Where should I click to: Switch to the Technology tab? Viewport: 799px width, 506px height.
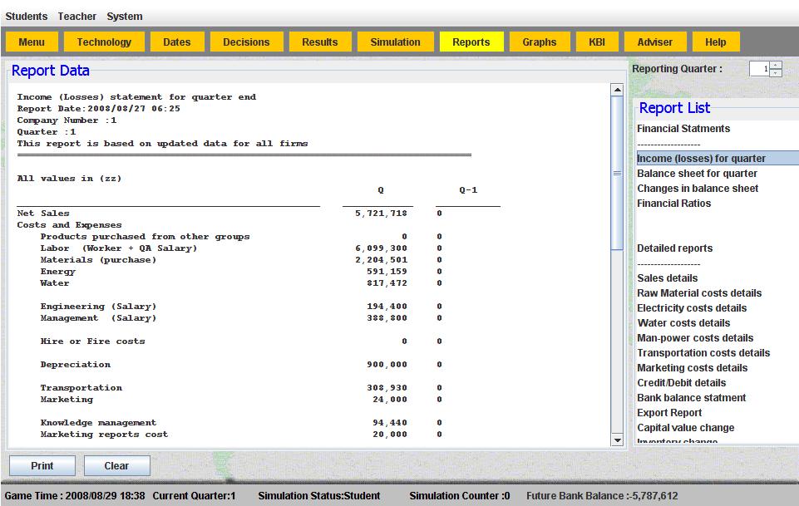[104, 42]
